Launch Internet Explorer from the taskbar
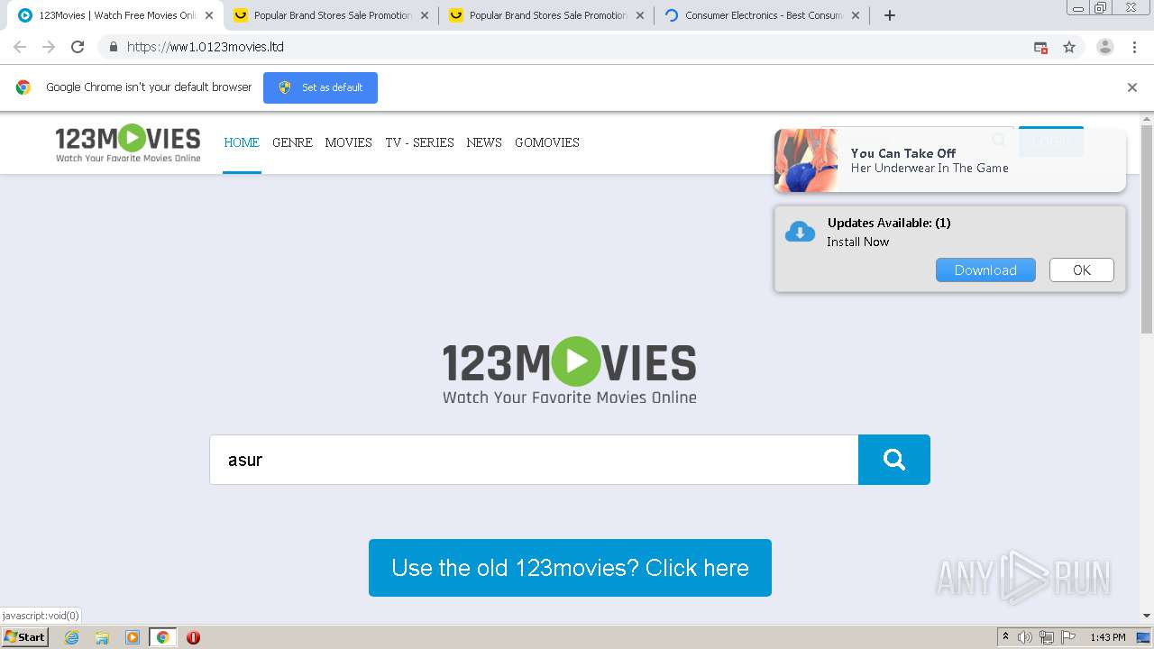Screen dimensions: 1154x649 pyautogui.click(x=72, y=637)
